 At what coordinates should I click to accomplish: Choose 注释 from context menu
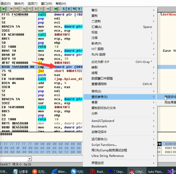point(120,38)
